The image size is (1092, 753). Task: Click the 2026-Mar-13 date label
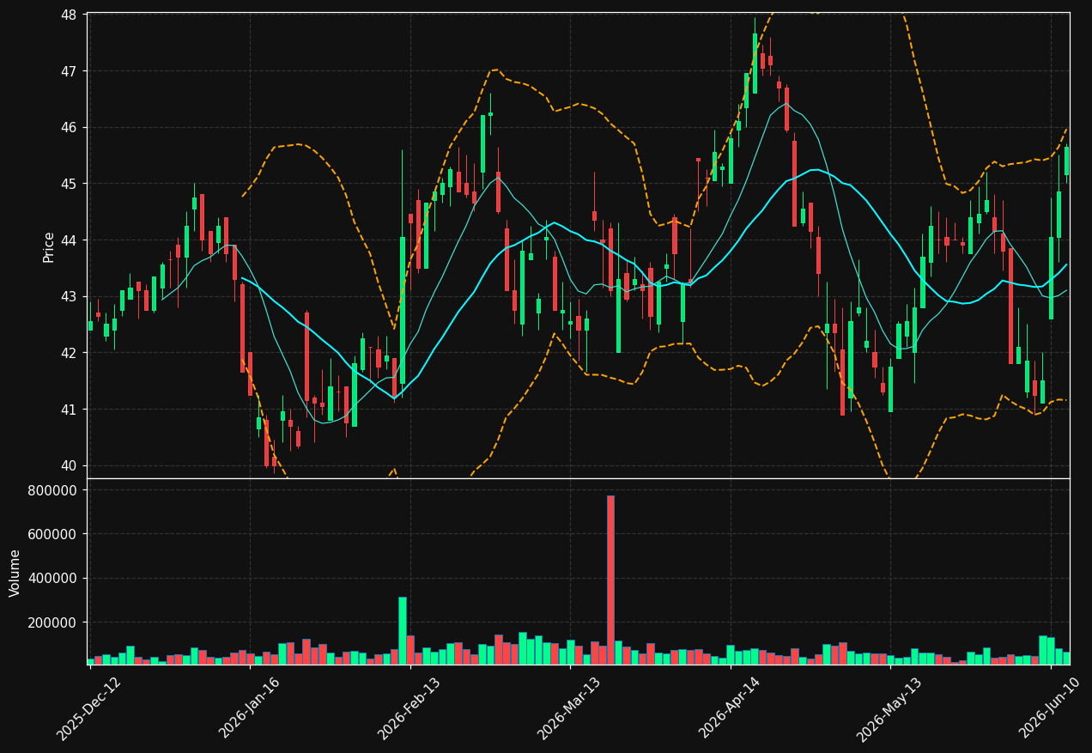(569, 708)
